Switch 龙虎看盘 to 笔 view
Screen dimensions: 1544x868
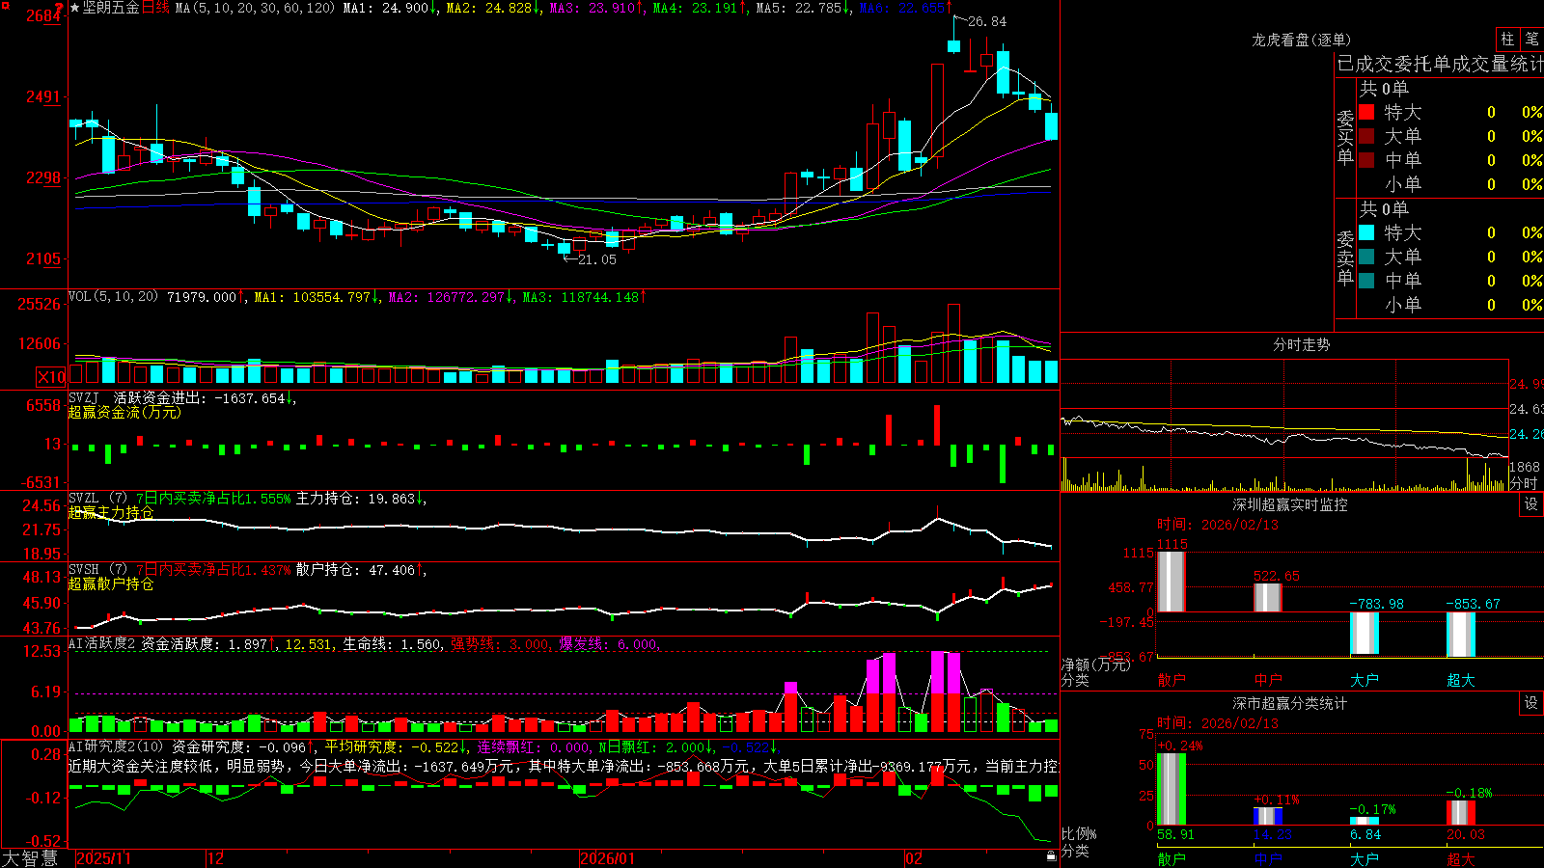point(1531,39)
